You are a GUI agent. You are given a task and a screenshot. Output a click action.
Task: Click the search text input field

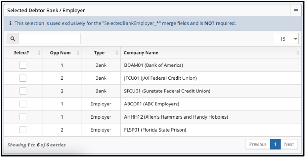pyautogui.click(x=49, y=39)
